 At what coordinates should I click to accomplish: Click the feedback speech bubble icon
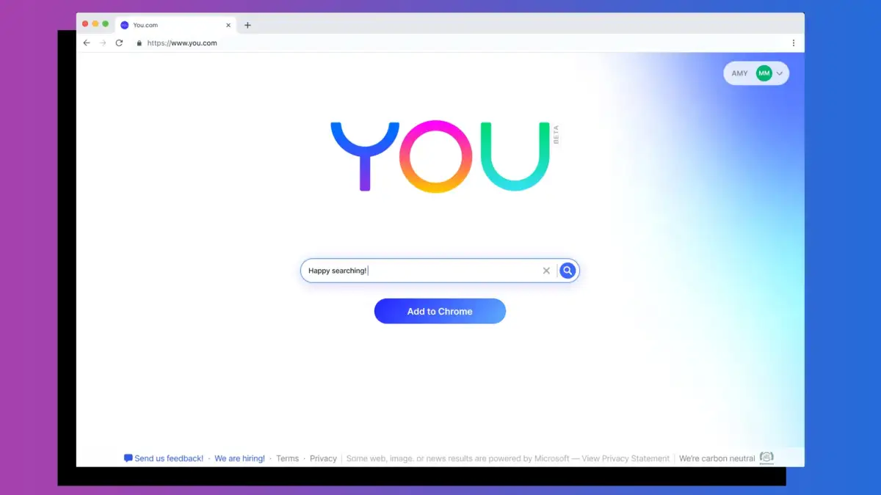128,458
